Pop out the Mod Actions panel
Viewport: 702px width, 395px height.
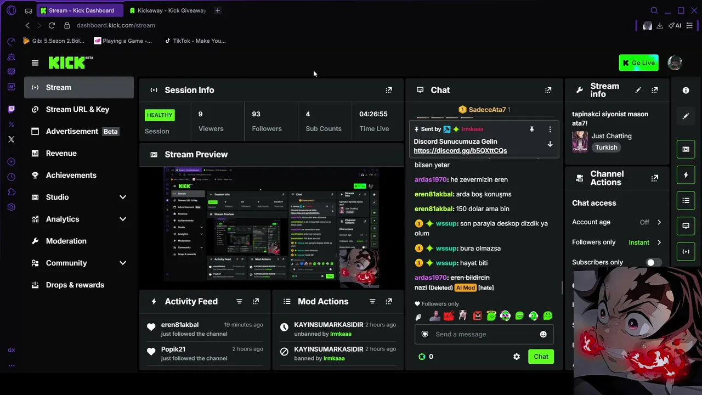tap(389, 301)
